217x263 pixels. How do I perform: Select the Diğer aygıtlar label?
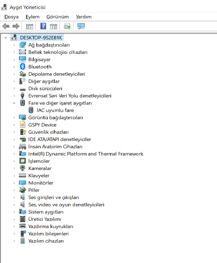44,81
